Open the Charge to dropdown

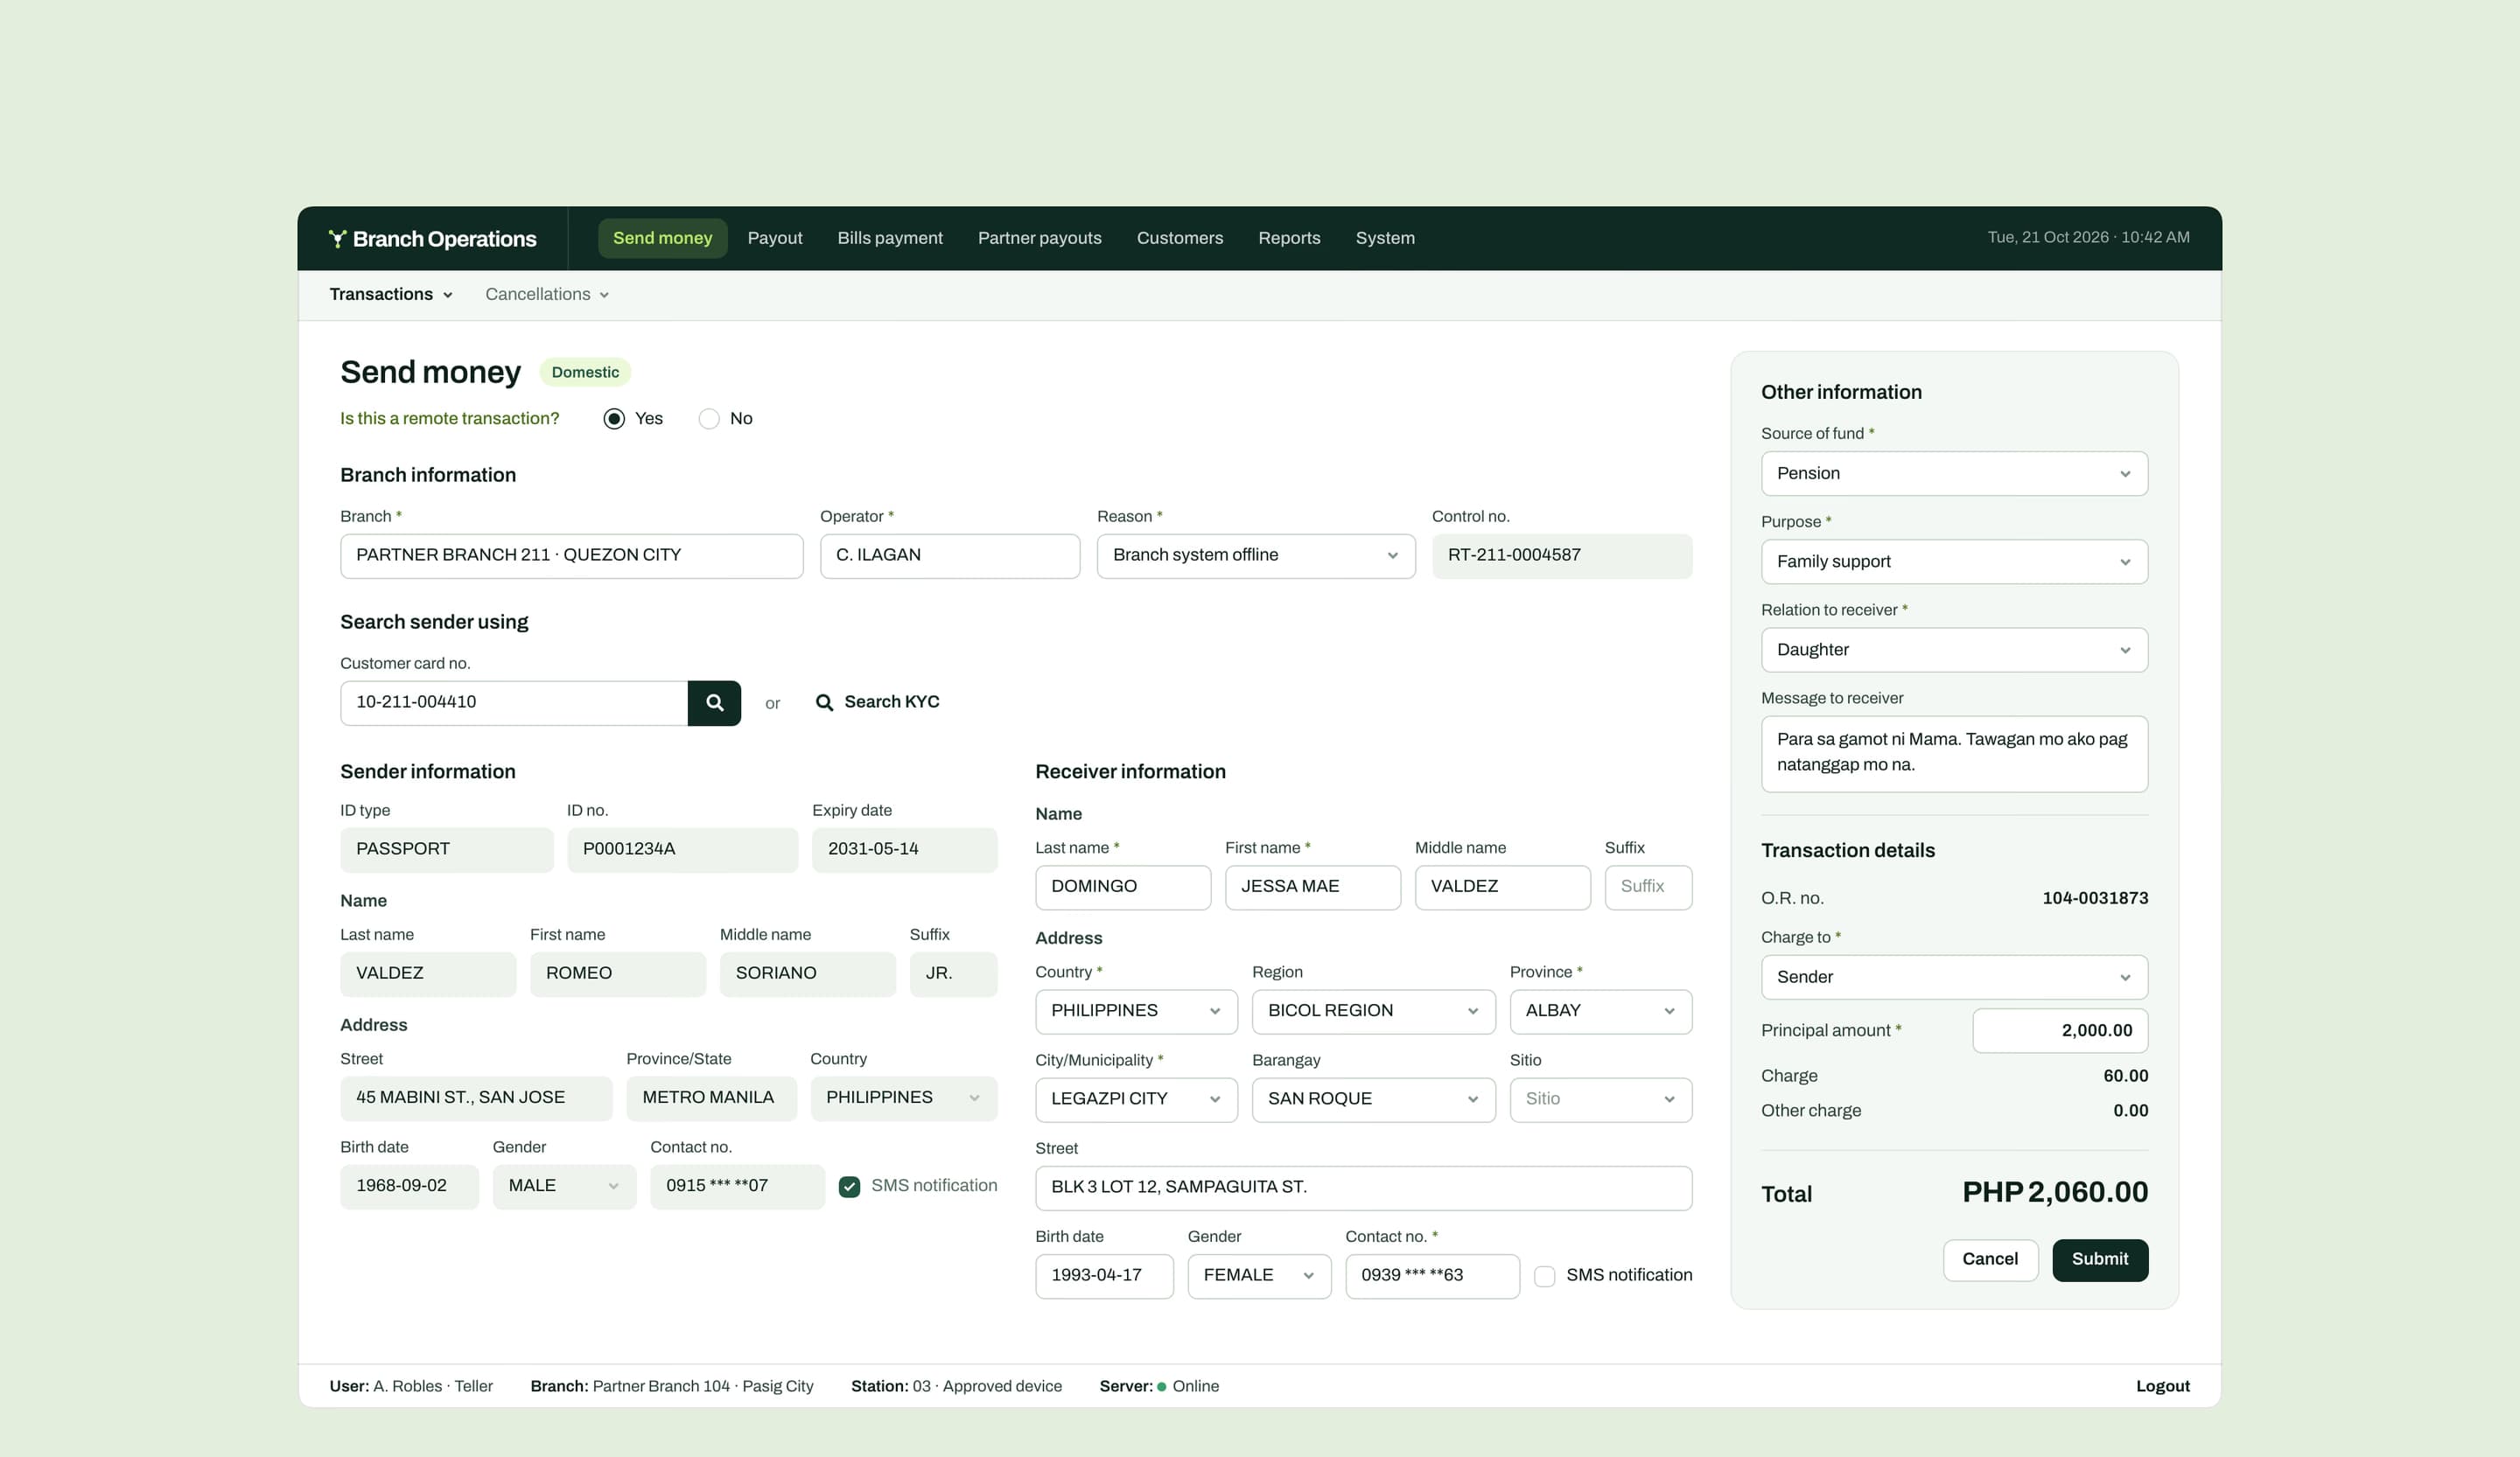point(1954,978)
